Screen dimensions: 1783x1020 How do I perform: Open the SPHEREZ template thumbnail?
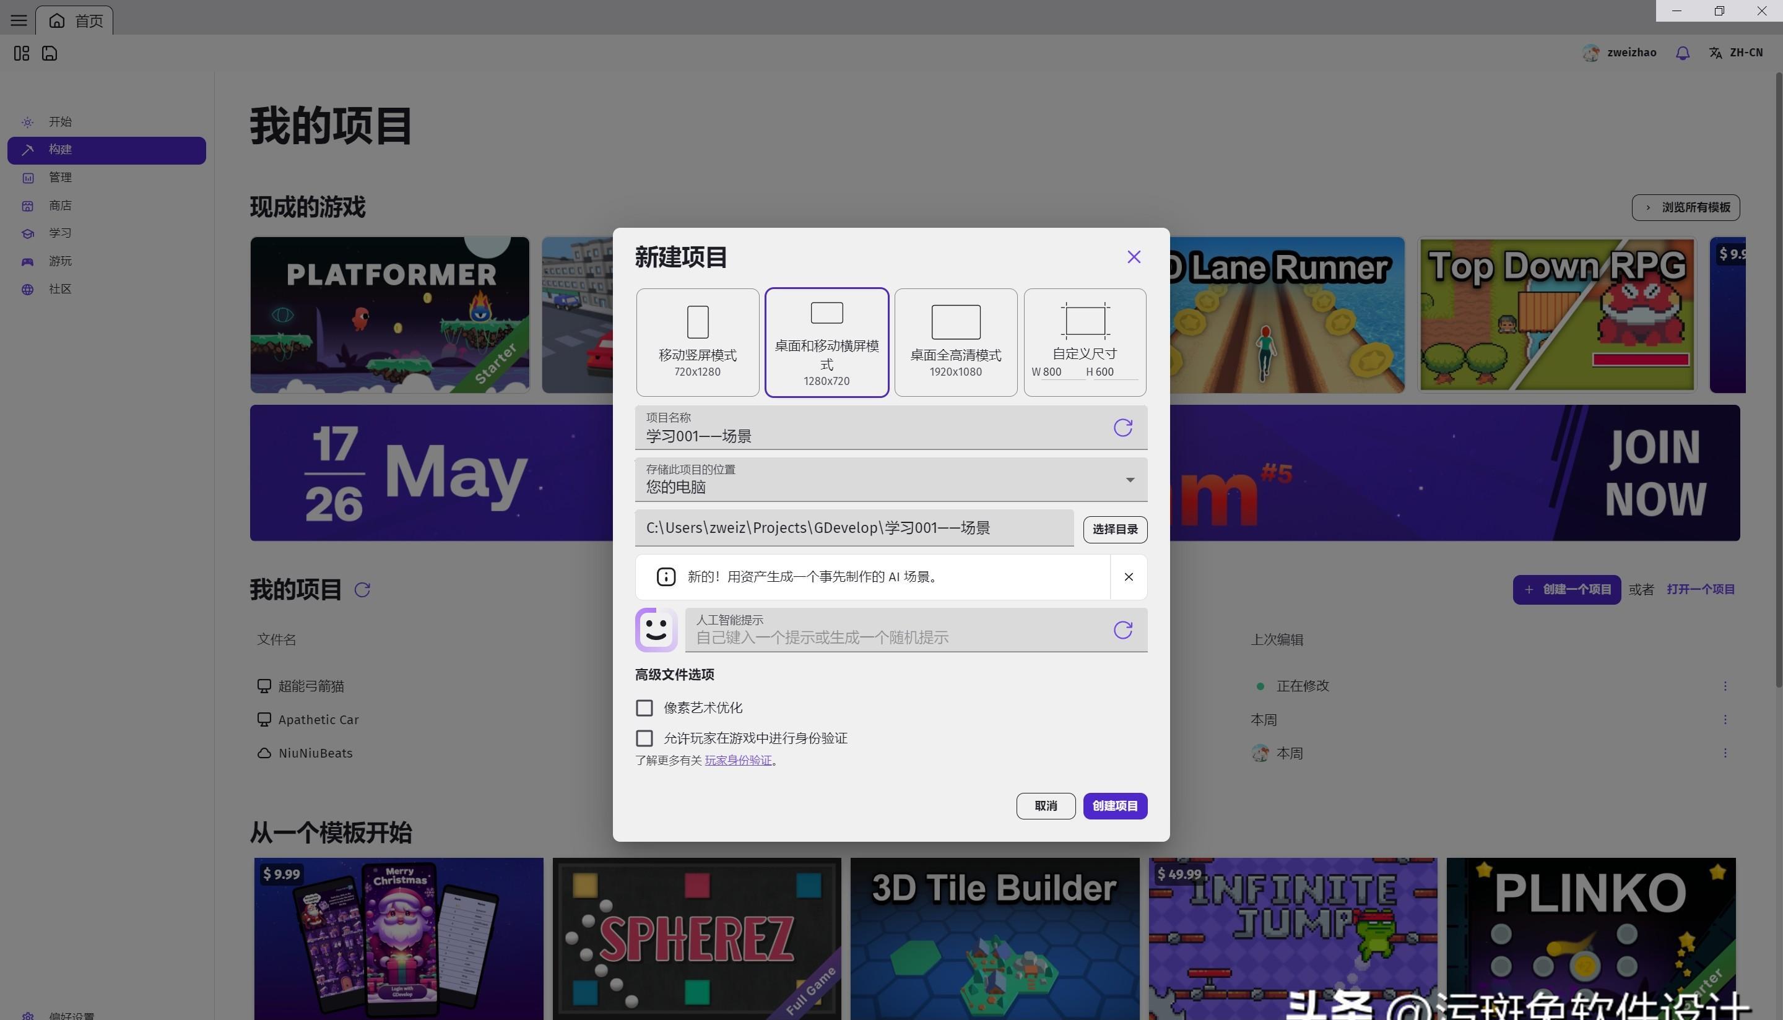(x=696, y=939)
